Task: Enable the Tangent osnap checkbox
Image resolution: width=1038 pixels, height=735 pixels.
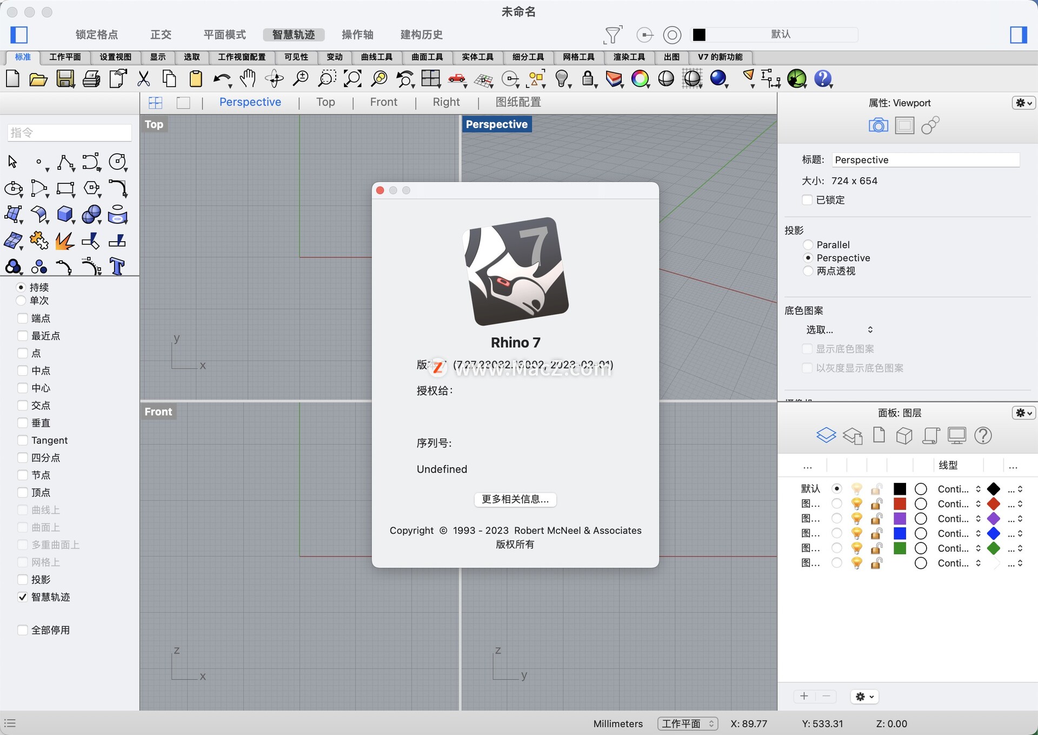Action: [x=23, y=440]
